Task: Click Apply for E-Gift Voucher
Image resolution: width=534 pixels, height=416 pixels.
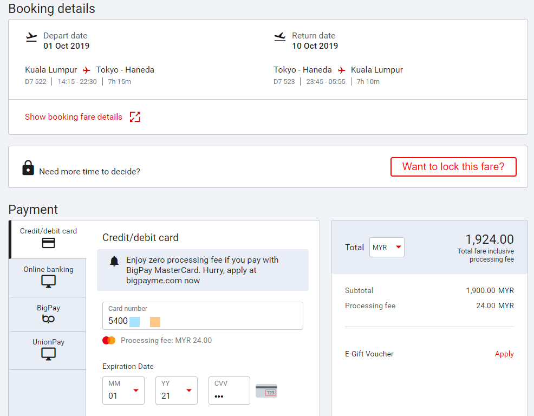Action: point(504,354)
